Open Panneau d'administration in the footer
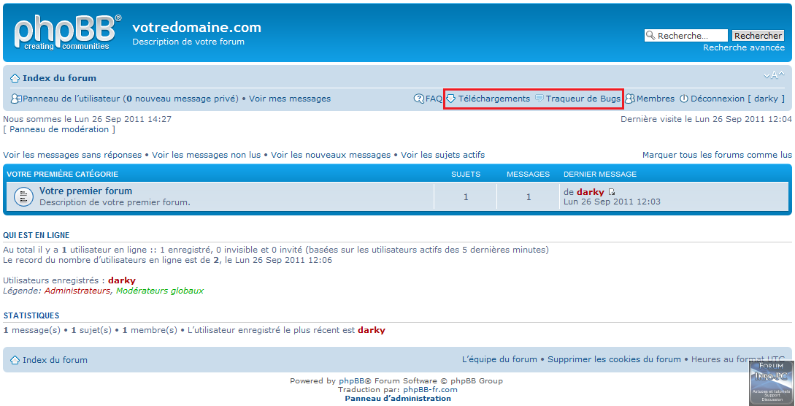 (x=398, y=398)
